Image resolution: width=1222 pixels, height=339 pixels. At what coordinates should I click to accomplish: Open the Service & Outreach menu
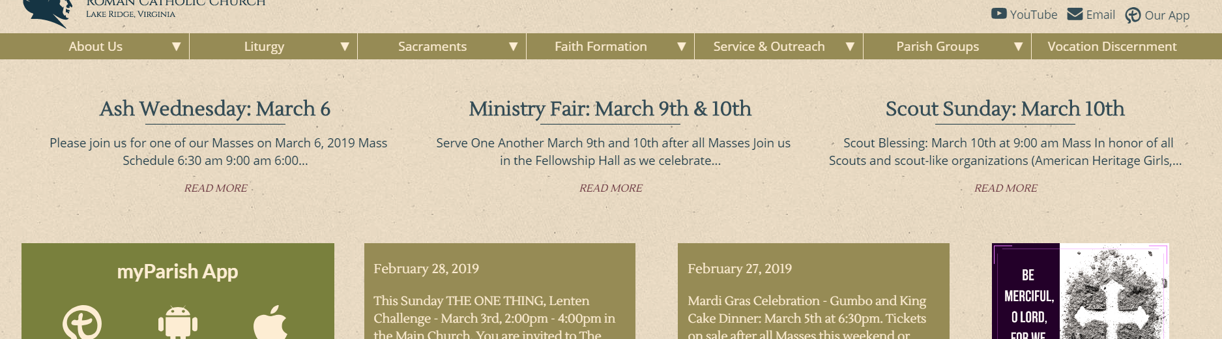point(768,46)
